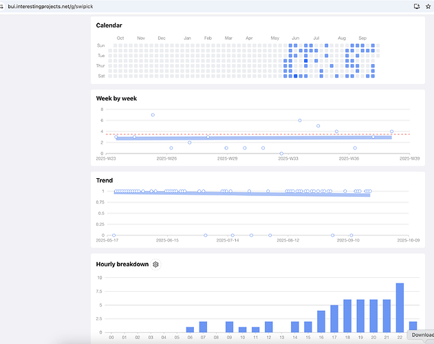Bookmark this page with the star icon
The height and width of the screenshot is (344, 434).
[x=428, y=6]
